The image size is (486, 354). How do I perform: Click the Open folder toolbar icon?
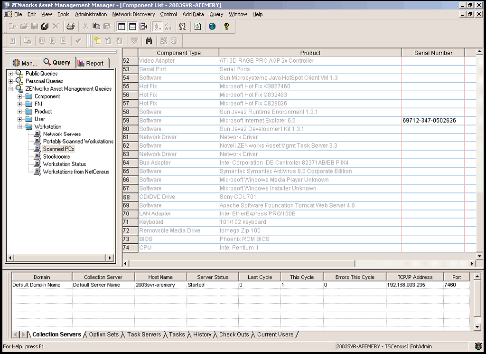click(24, 27)
